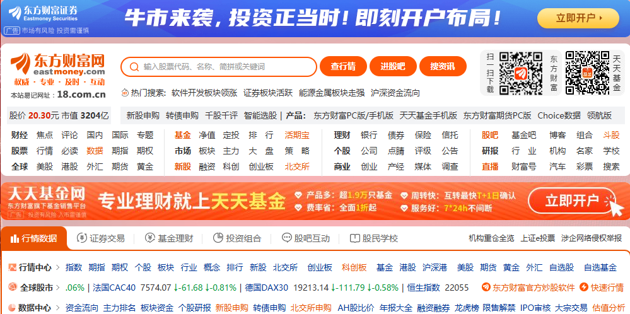Viewport: 630px width, 314px height.
Task: Open the 涉企网络侵权举报 link
Action: pyautogui.click(x=592, y=238)
